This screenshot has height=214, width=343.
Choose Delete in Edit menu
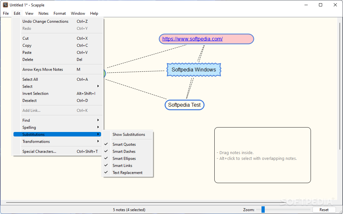coord(57,59)
